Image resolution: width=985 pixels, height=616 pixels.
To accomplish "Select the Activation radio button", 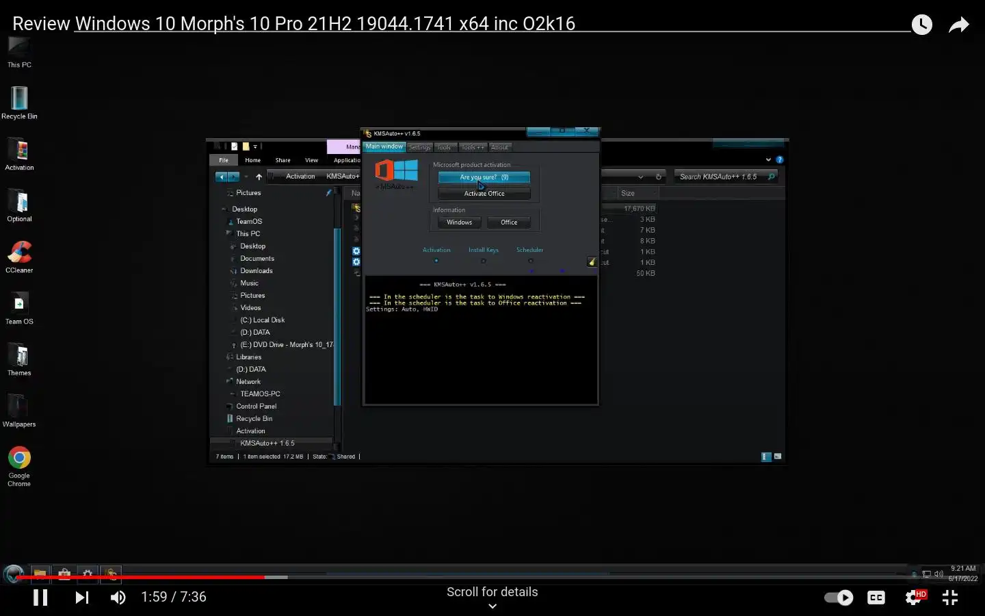I will [436, 261].
